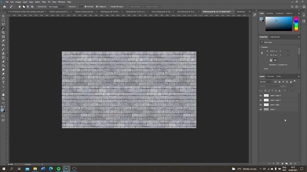Open the Properties panel options menu
The image size is (307, 172).
tap(298, 37)
